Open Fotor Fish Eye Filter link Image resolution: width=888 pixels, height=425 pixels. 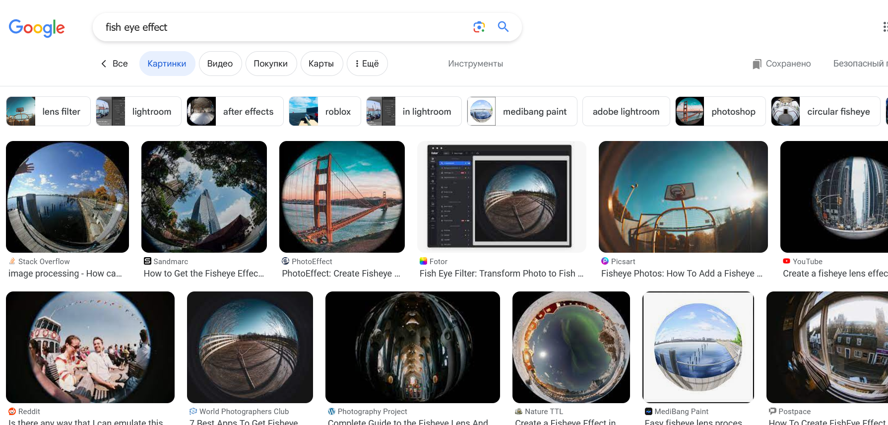tap(501, 274)
